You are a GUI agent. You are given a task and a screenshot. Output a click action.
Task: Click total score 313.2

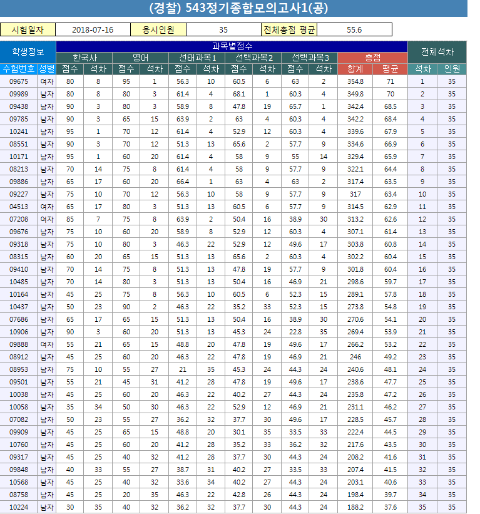(x=355, y=219)
